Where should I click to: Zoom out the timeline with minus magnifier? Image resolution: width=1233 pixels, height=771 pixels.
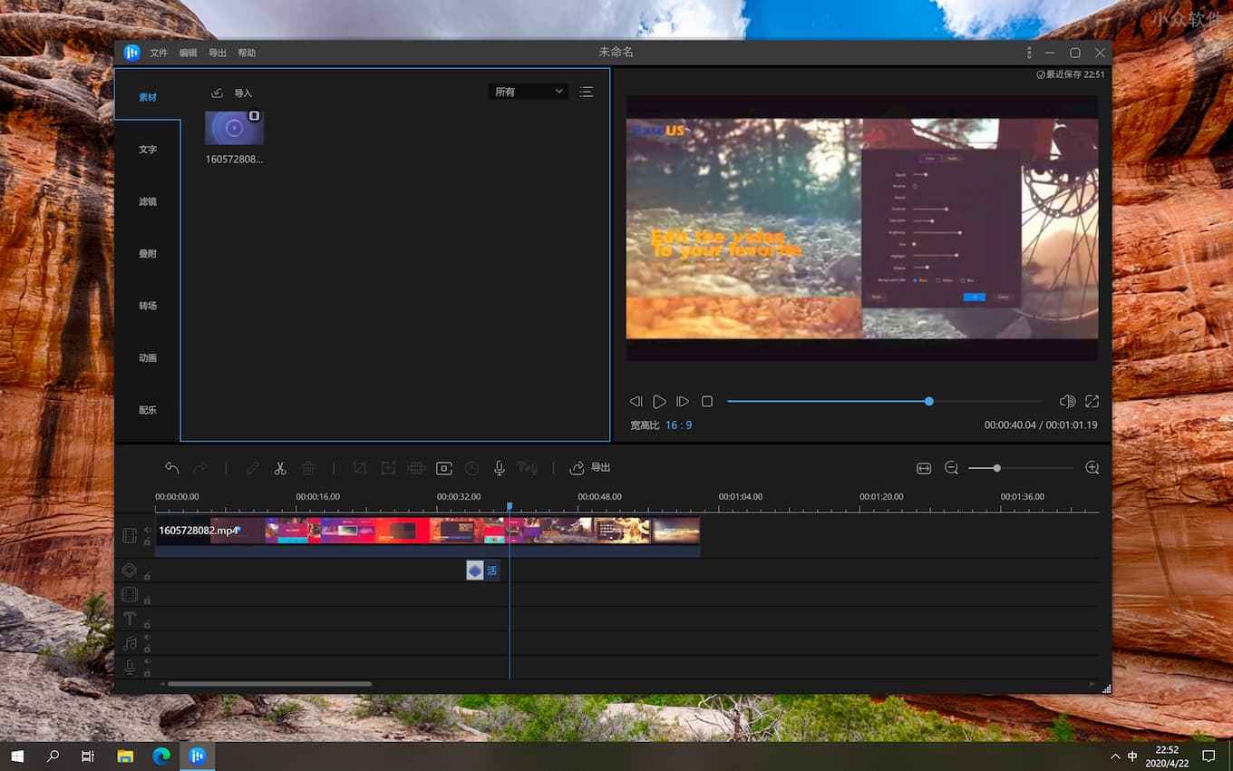(x=951, y=468)
